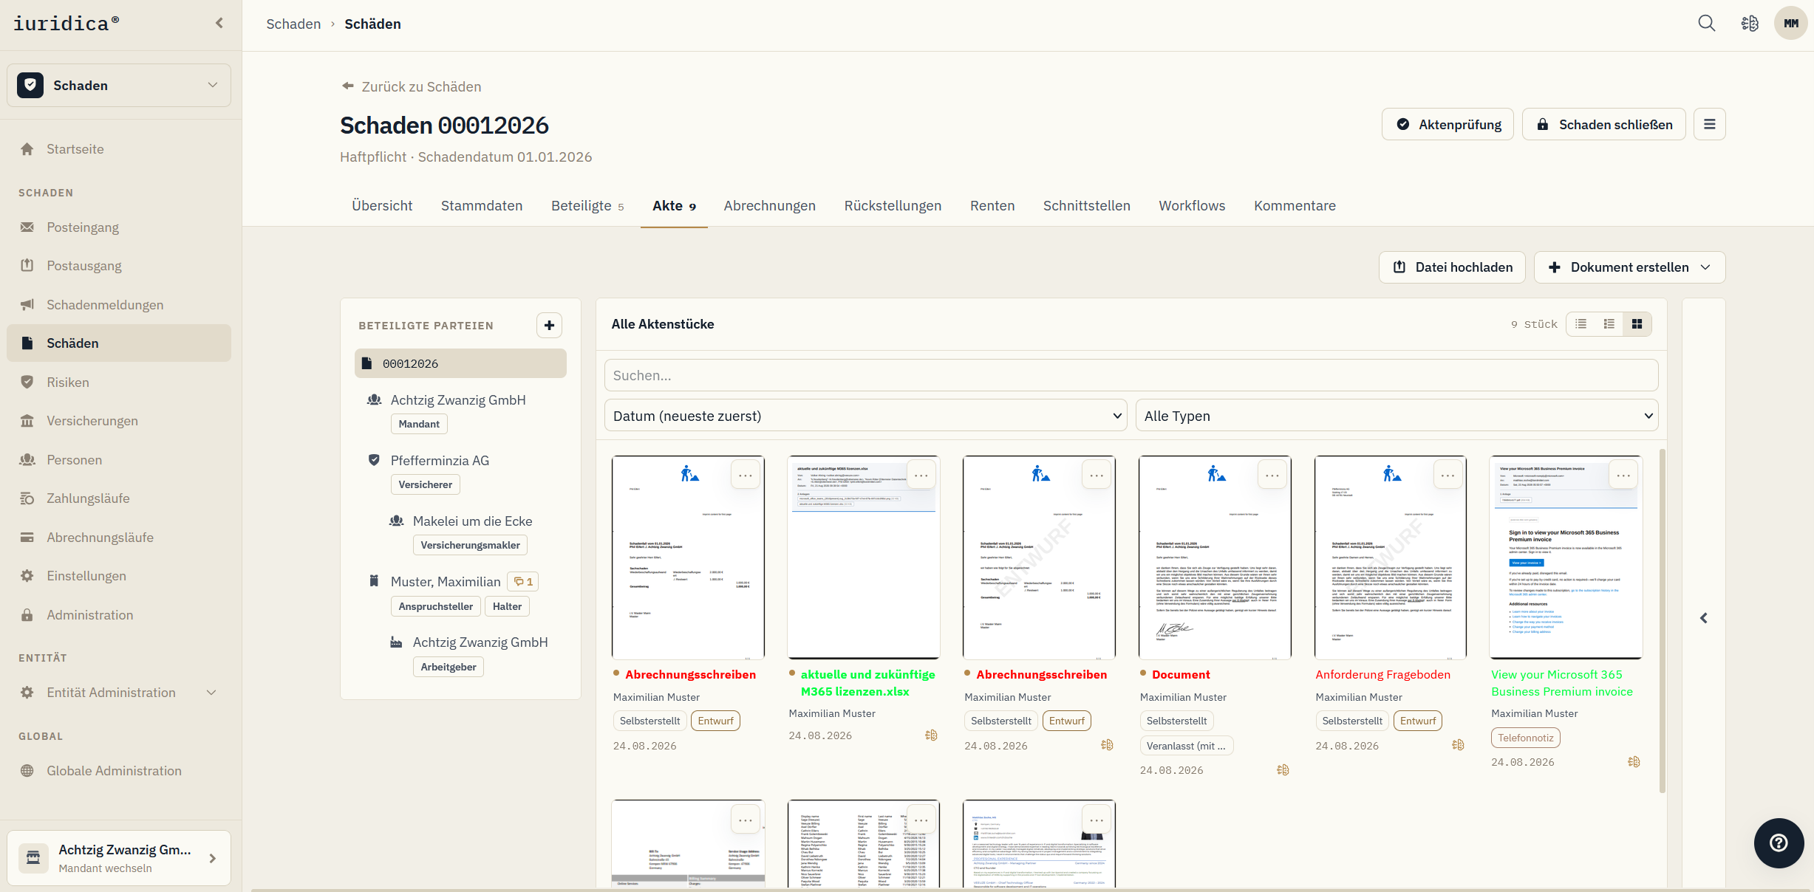1814x892 pixels.
Task: Open options menu of M365 lizenzen.xlsx document
Action: [921, 476]
